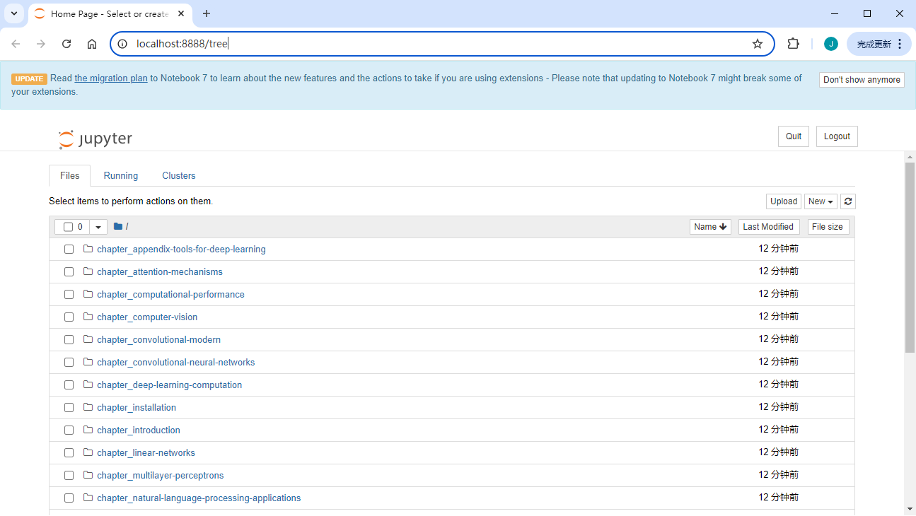Click scrollbar down arrow at bottom
The height and width of the screenshot is (516, 916).
pyautogui.click(x=910, y=509)
